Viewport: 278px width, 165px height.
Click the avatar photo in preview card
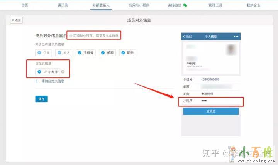pyautogui.click(x=232, y=49)
